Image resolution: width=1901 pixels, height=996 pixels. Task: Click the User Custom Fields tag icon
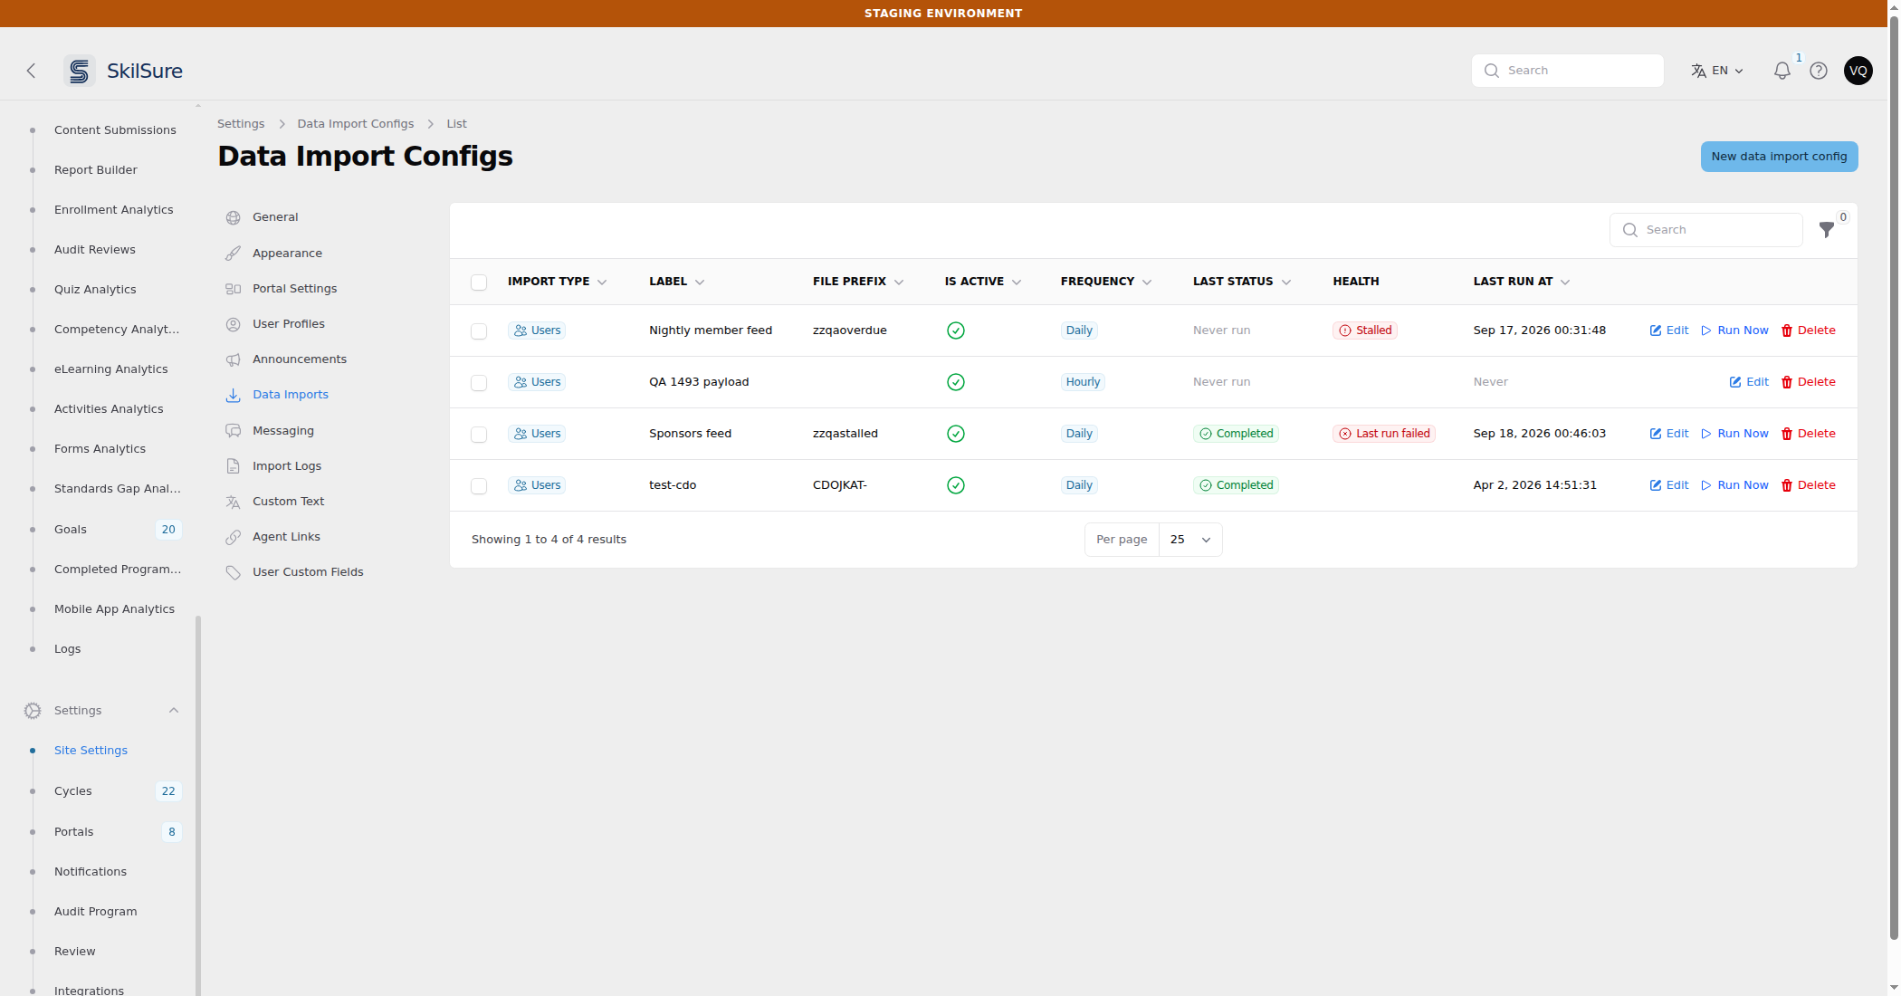point(233,572)
